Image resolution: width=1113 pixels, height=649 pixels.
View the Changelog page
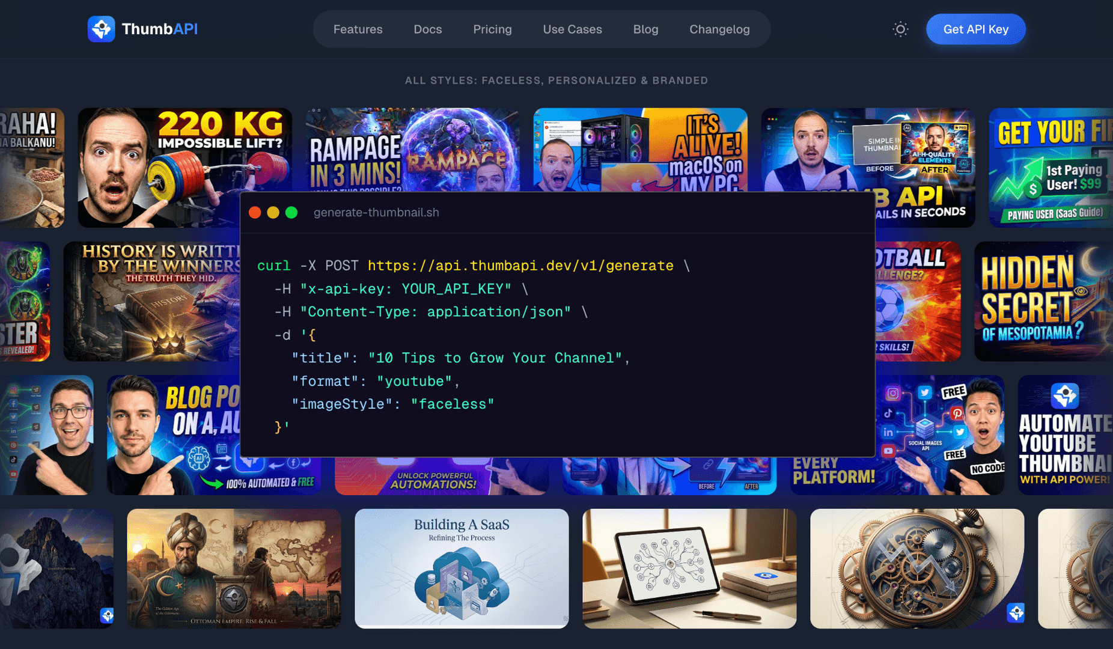[x=719, y=29]
